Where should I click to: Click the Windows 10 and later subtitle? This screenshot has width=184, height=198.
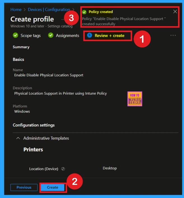tap(41, 26)
